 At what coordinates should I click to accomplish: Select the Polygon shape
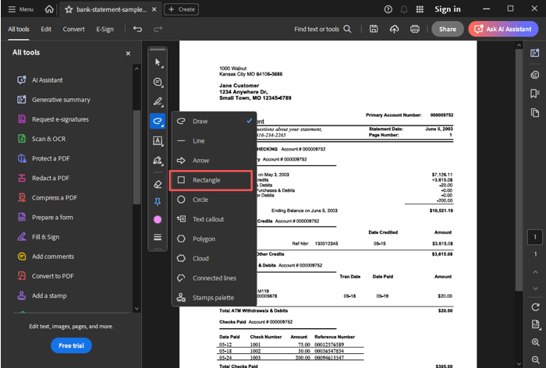[214, 239]
